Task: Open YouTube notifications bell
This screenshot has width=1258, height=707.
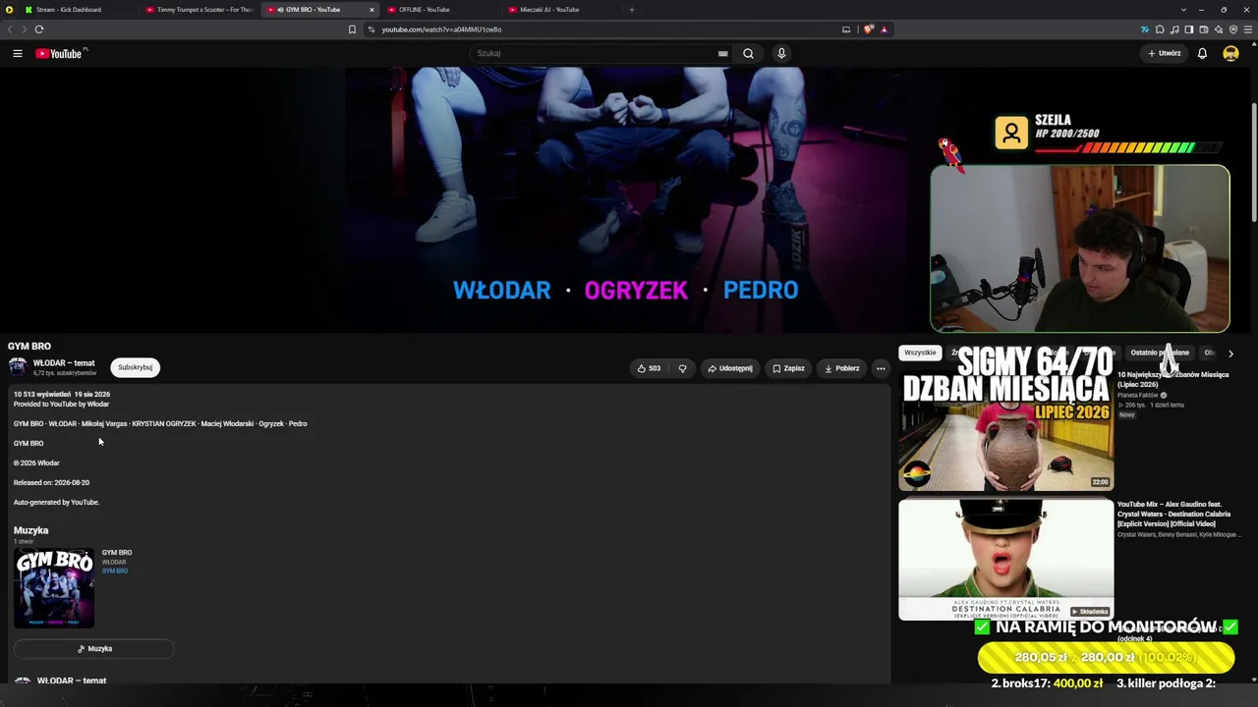Action: pyautogui.click(x=1202, y=53)
